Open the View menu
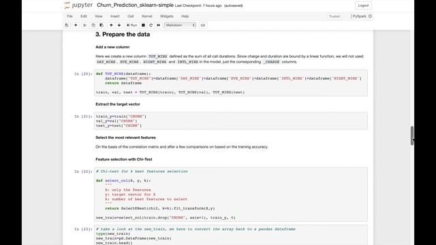Screen dimensions: 436x245 coord(99,16)
